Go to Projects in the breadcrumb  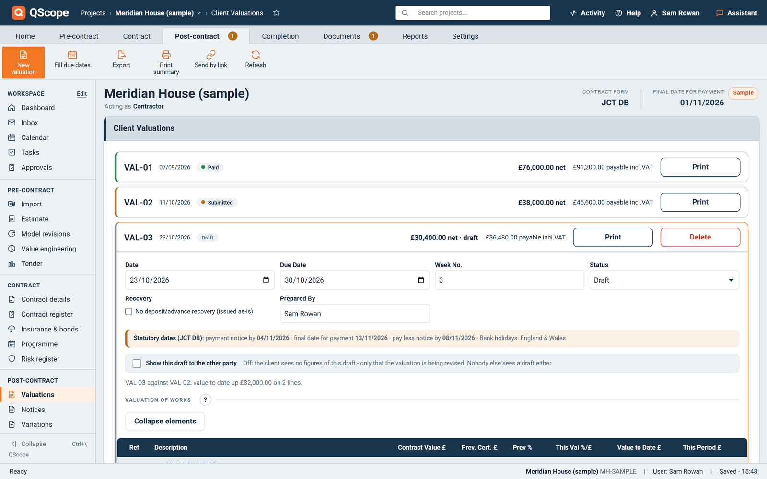tap(93, 13)
